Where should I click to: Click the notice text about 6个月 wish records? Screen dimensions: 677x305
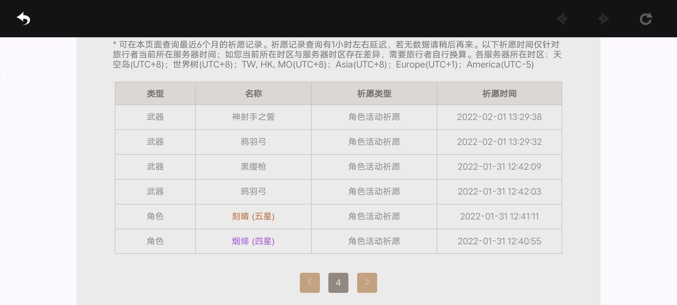coord(337,55)
